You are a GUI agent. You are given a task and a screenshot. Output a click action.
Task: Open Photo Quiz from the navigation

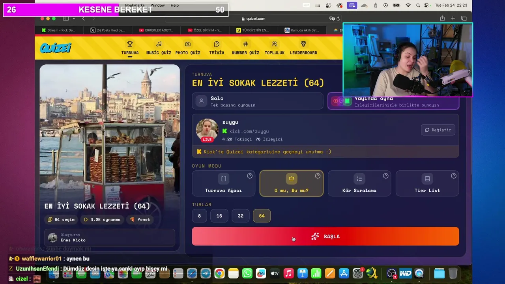[x=188, y=48]
